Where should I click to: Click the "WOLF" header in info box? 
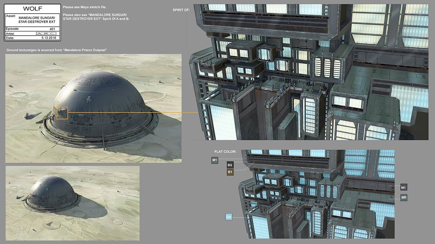coord(32,8)
